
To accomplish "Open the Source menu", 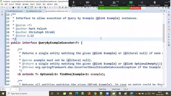I will coord(11,4).
